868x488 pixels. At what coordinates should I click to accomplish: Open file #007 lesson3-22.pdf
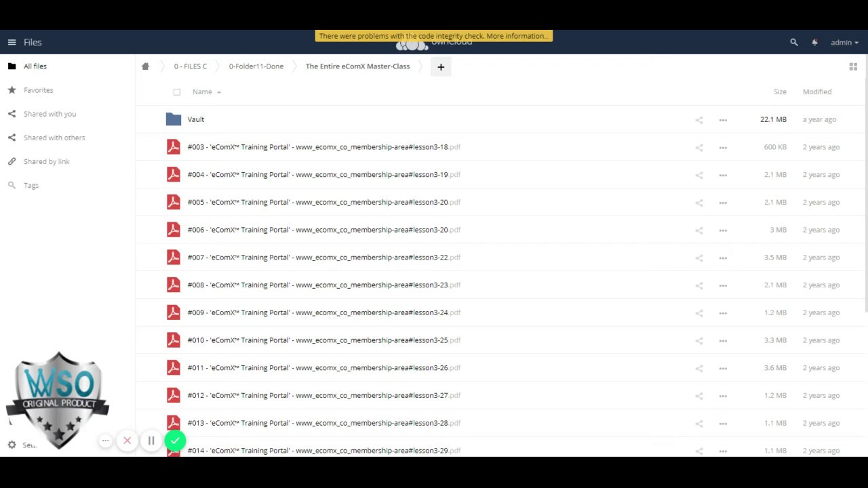click(x=324, y=258)
